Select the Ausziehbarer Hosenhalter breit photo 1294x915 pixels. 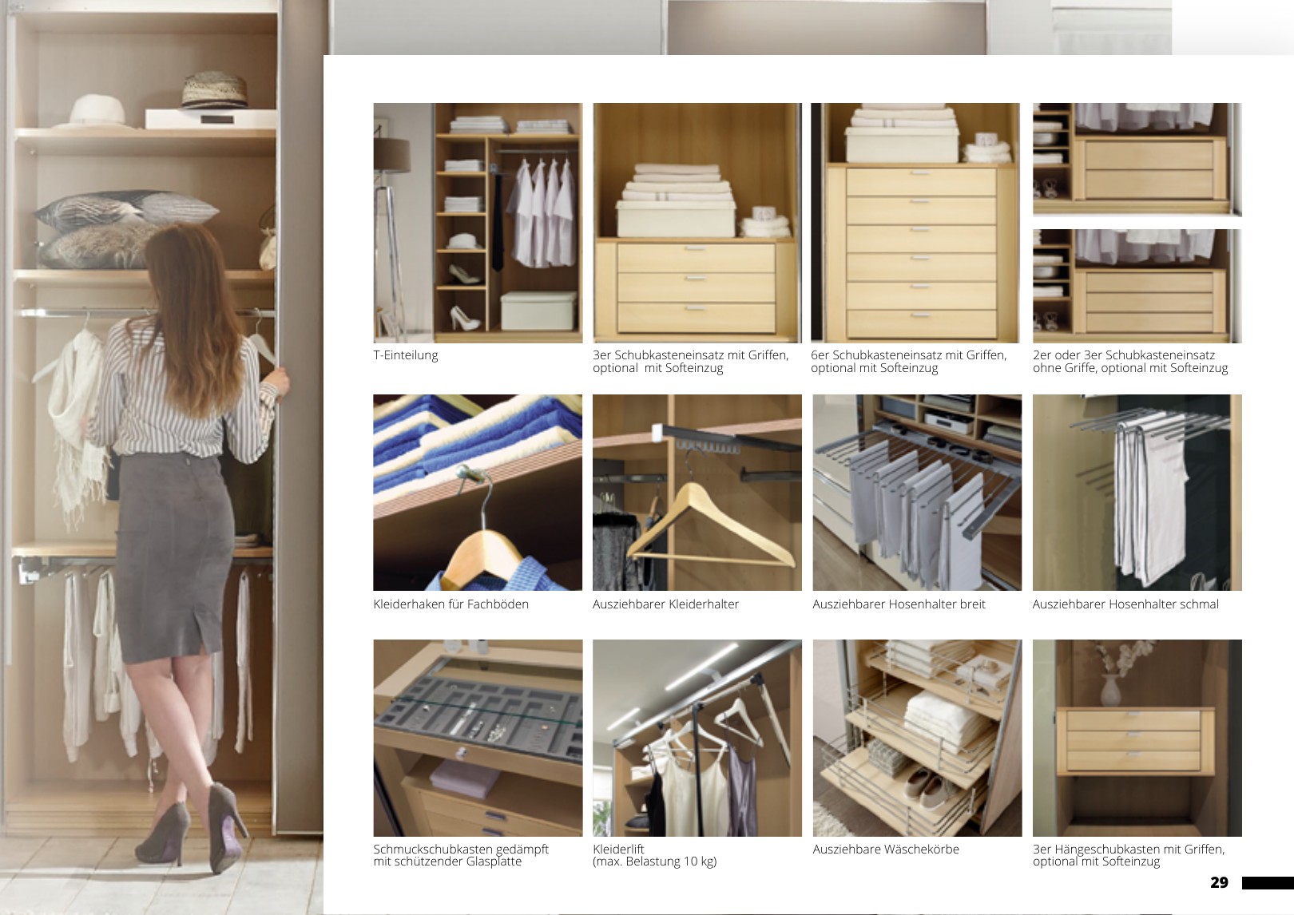(917, 493)
